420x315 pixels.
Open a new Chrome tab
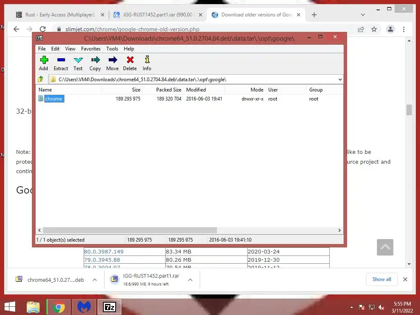point(314,15)
